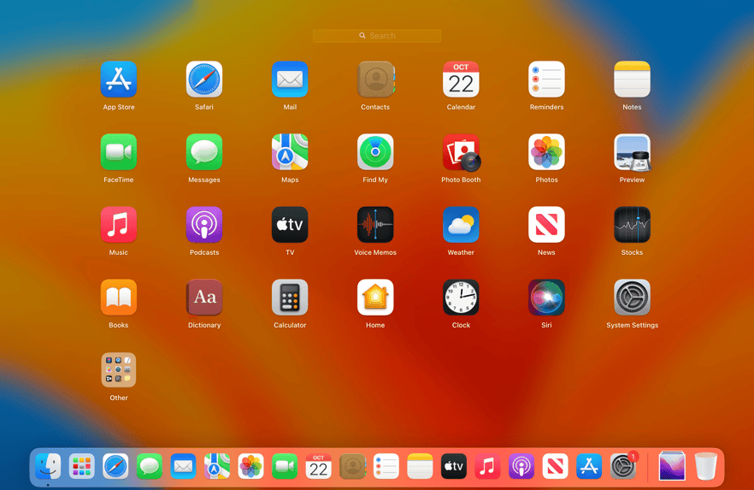Open Photos in the Launchpad grid

pyautogui.click(x=547, y=152)
